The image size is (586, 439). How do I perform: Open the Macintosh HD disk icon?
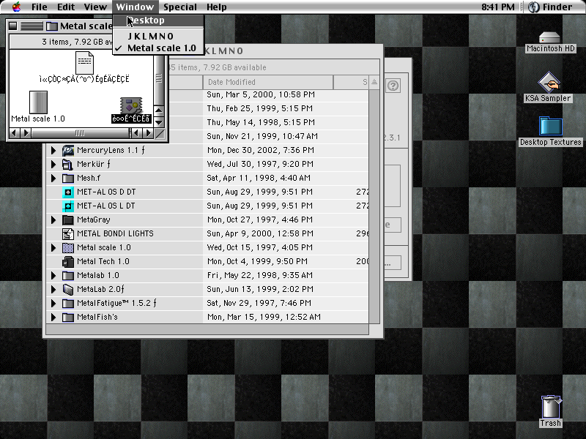[x=549, y=37]
